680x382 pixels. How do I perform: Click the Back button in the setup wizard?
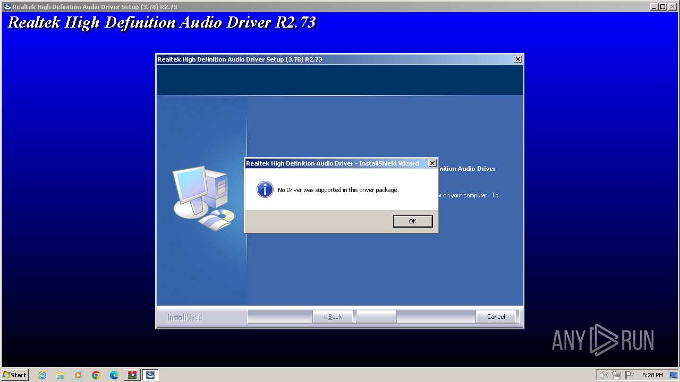tap(333, 317)
